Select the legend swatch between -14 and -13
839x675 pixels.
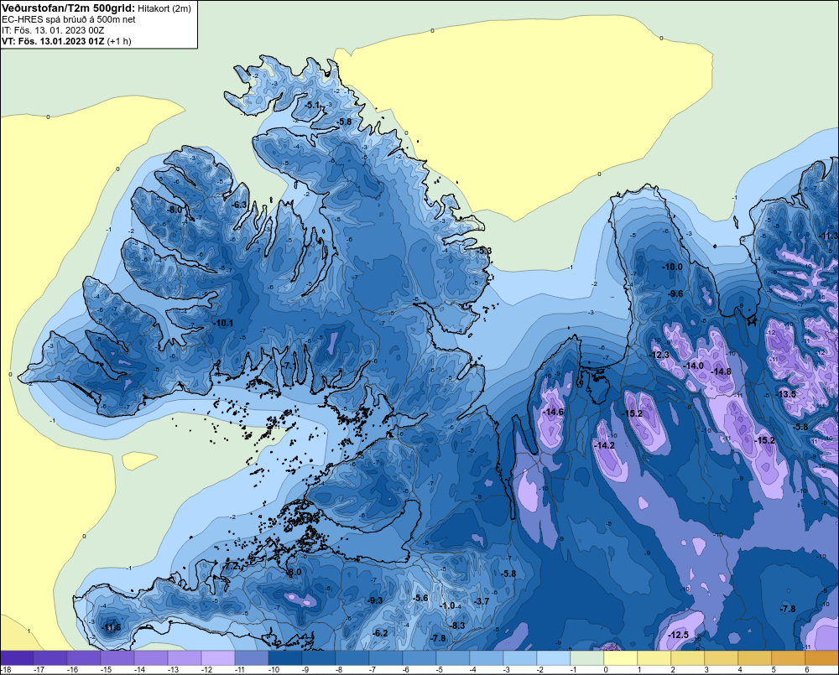click(151, 658)
